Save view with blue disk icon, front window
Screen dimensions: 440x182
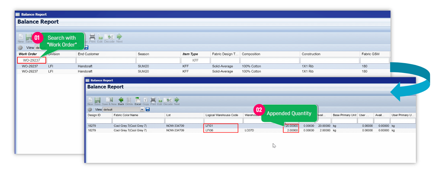[x=148, y=110]
